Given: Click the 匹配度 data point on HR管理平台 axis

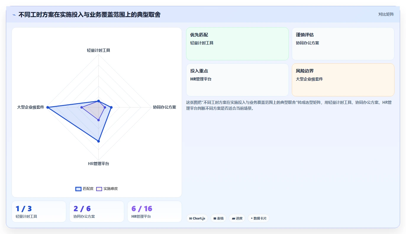Looking at the screenshot, I should (x=99, y=141).
